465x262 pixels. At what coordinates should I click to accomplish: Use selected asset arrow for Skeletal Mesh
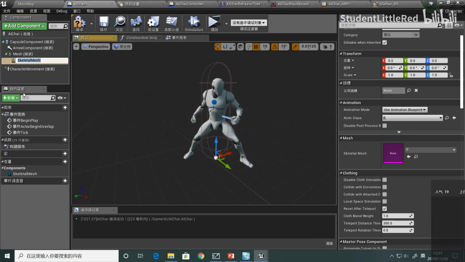click(x=409, y=157)
